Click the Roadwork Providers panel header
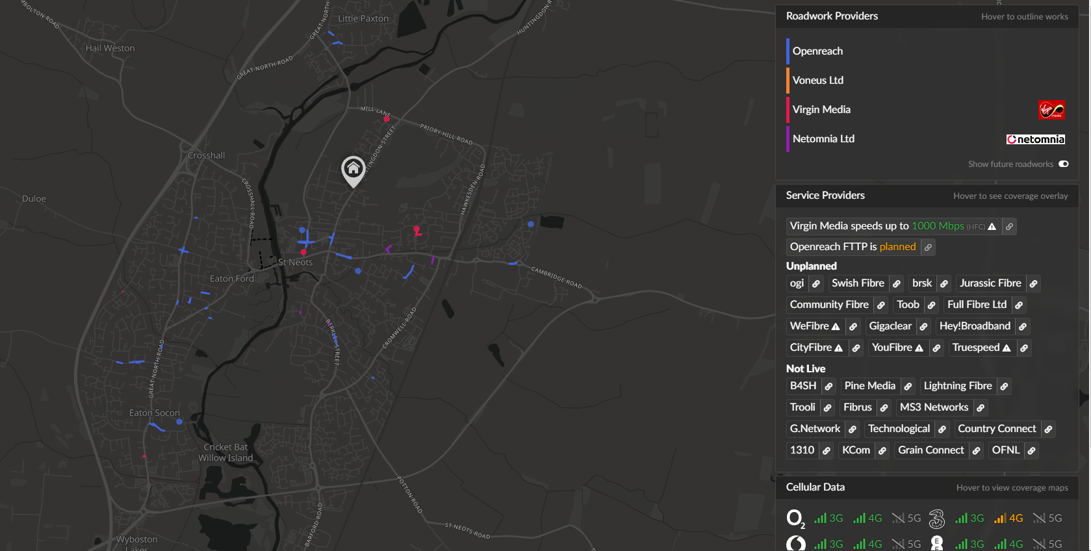Viewport: 1091px width, 551px height. (927, 16)
